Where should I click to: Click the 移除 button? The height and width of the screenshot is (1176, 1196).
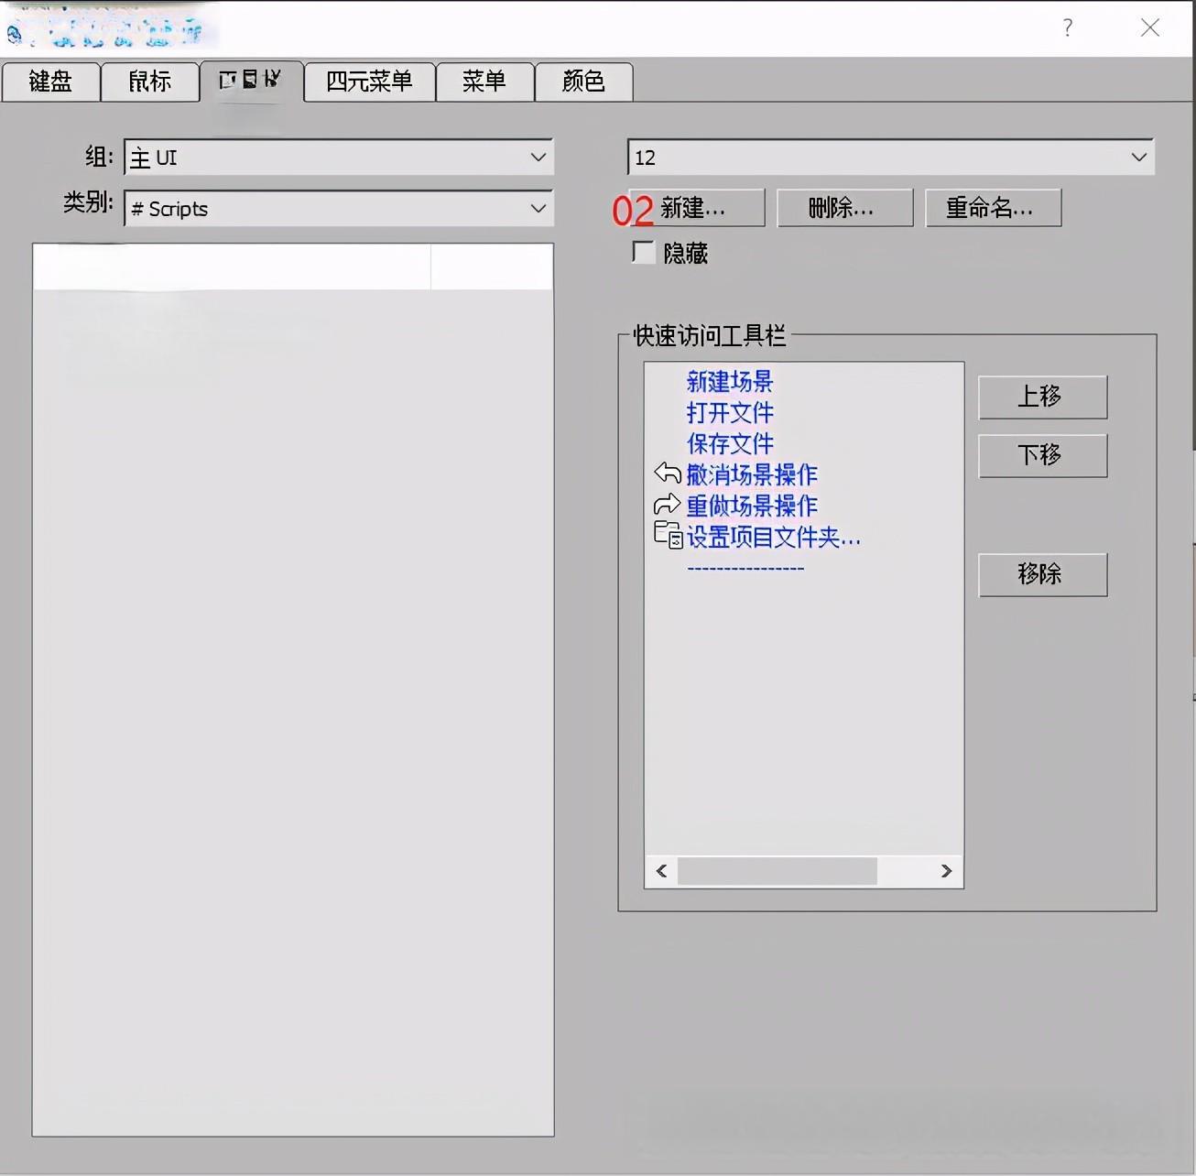pyautogui.click(x=1042, y=574)
